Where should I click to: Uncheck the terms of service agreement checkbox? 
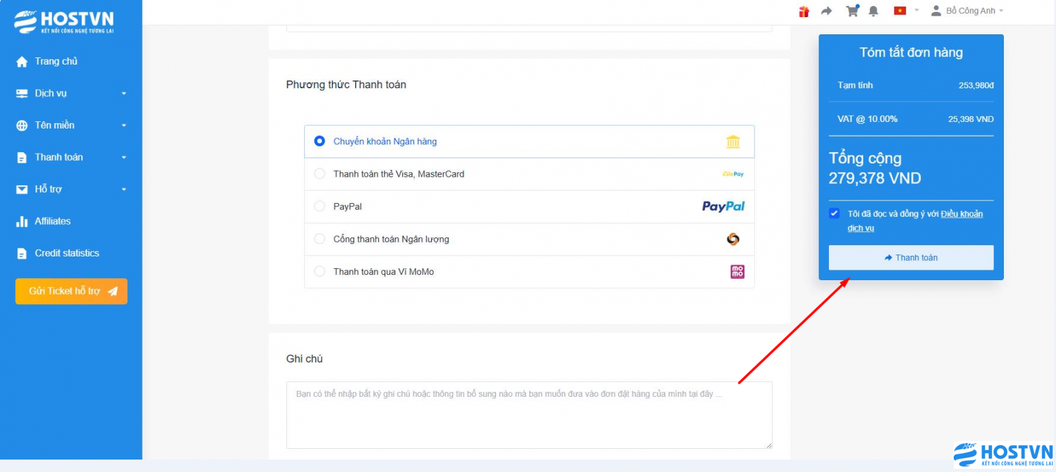point(834,214)
